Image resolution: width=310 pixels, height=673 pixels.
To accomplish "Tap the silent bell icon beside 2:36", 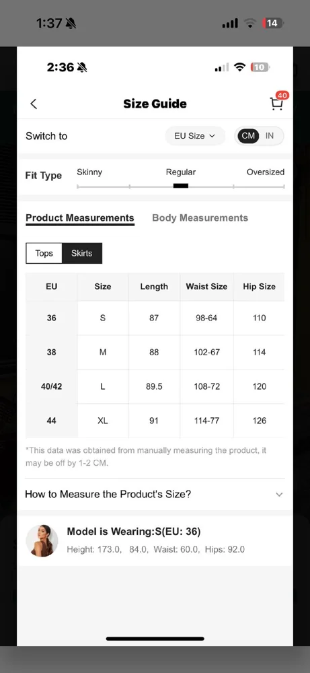I will click(82, 67).
